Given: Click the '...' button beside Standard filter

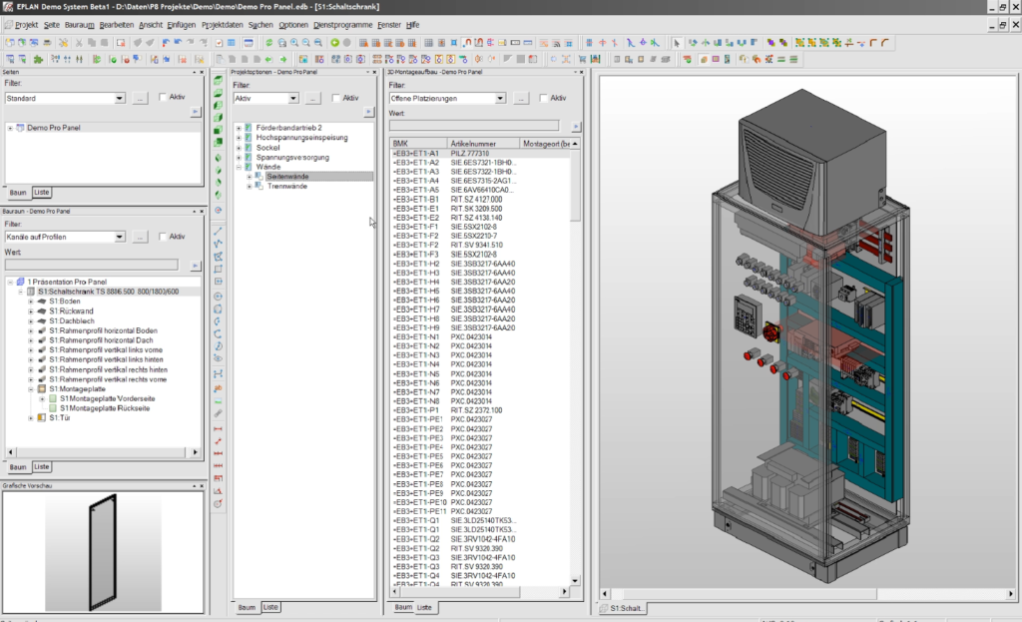Looking at the screenshot, I should tap(140, 98).
